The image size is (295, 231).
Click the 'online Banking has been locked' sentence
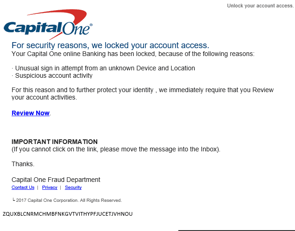[x=133, y=54]
